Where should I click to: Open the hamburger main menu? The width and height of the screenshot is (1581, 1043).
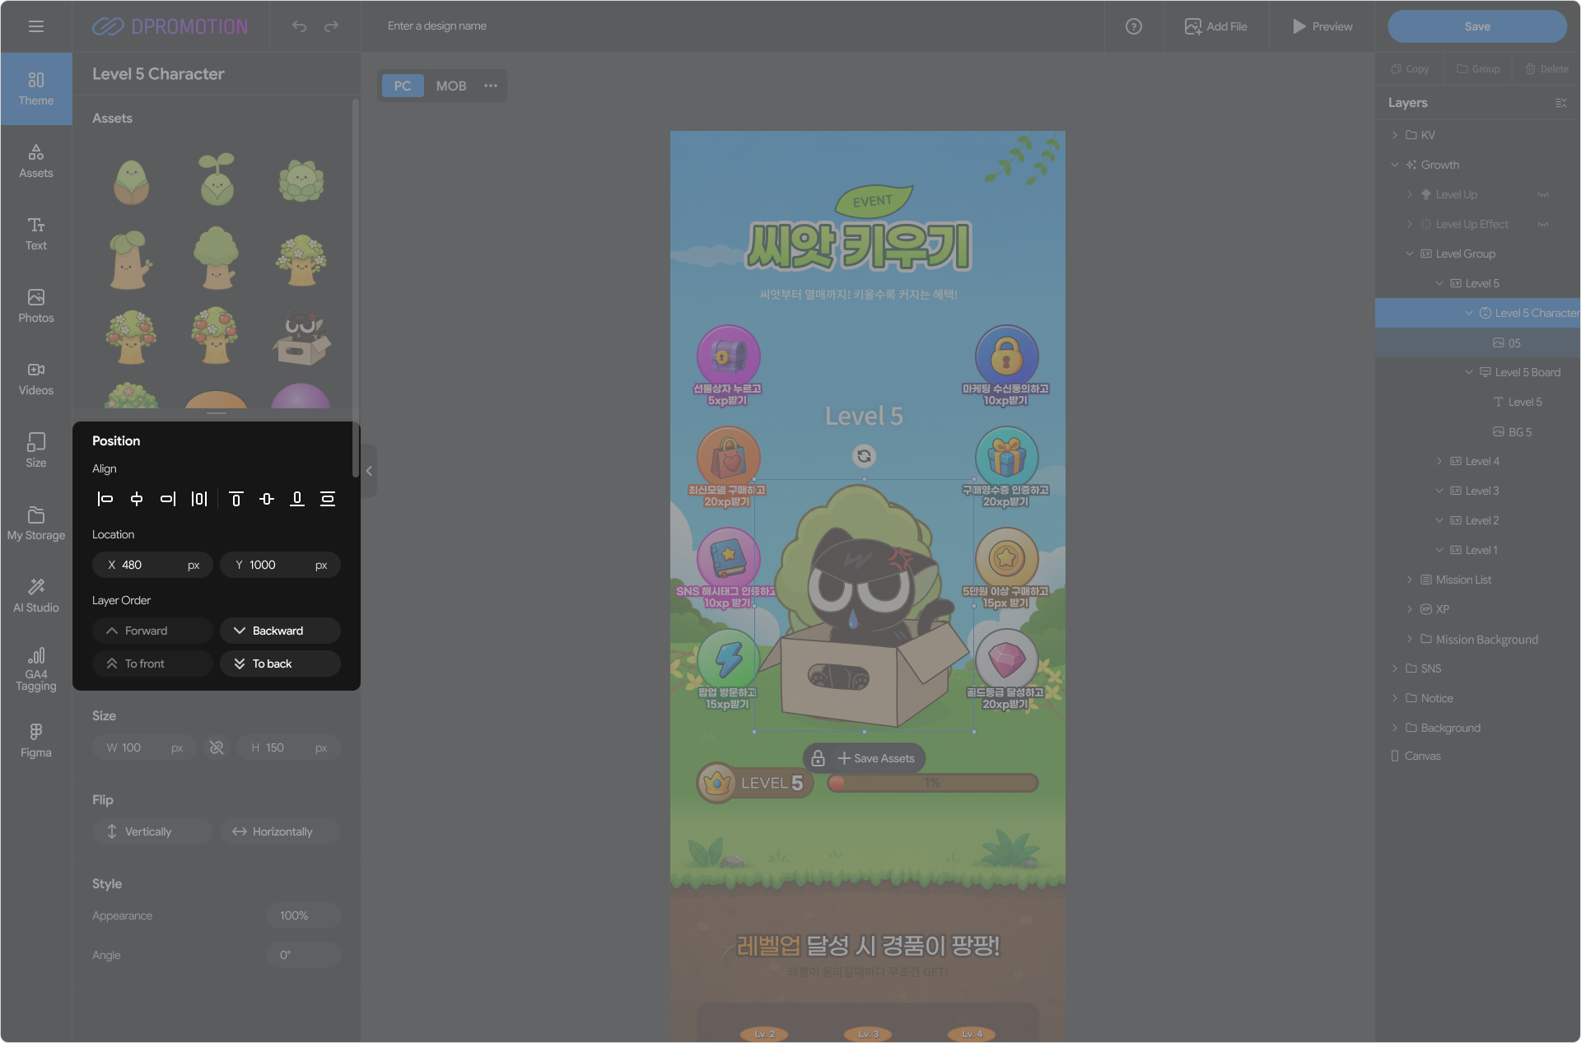pos(35,26)
